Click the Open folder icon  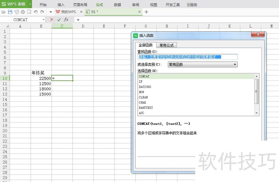click(4, 12)
